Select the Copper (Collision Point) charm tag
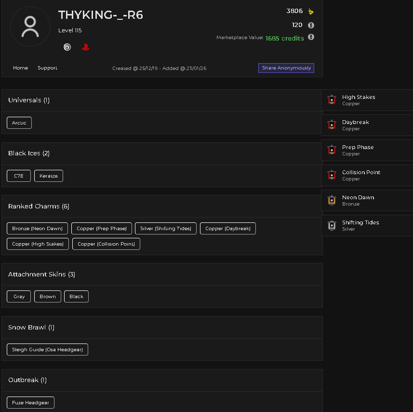This screenshot has height=412, width=413. tap(106, 244)
